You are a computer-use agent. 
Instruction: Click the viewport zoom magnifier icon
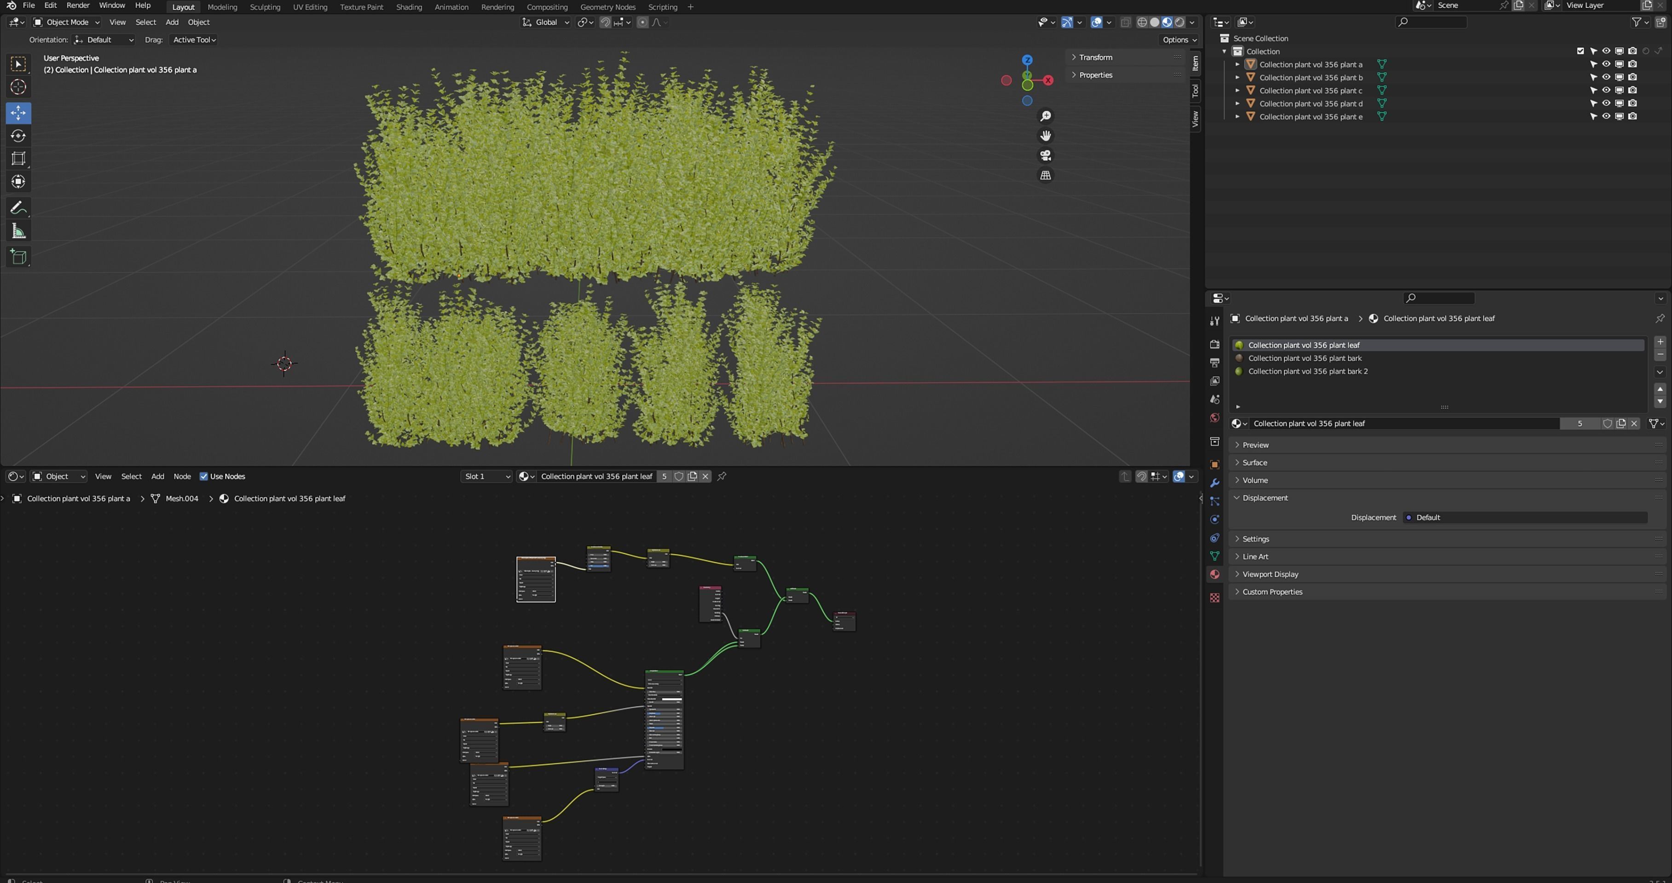click(x=1046, y=116)
